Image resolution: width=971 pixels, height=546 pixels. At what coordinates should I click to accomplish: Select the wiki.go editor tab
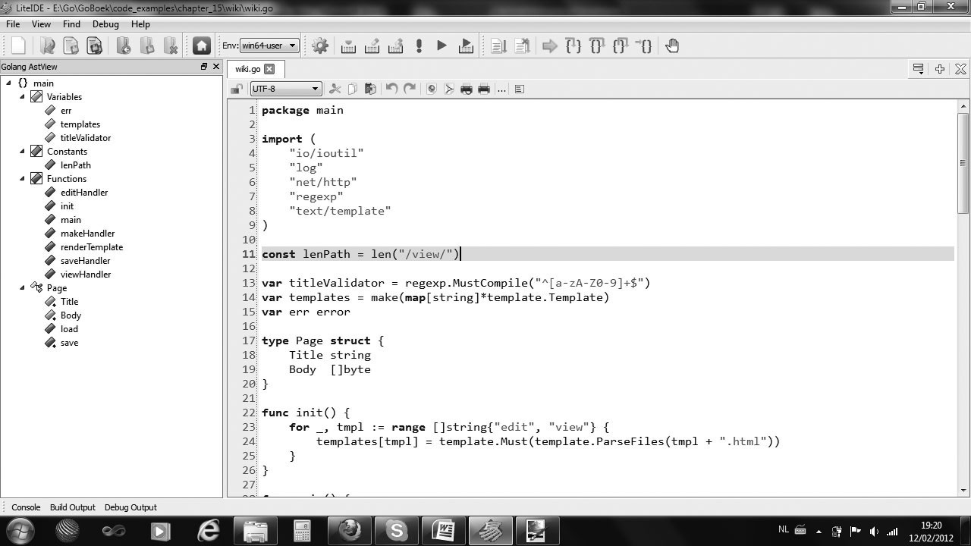[247, 69]
